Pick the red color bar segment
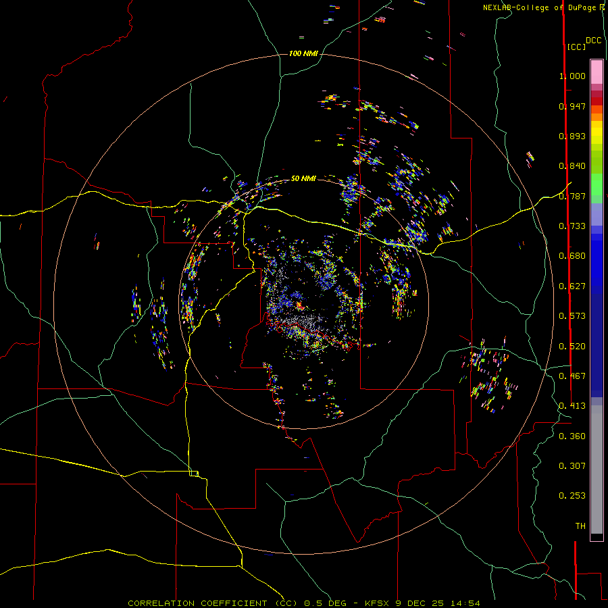The height and width of the screenshot is (608, 608). tap(597, 101)
